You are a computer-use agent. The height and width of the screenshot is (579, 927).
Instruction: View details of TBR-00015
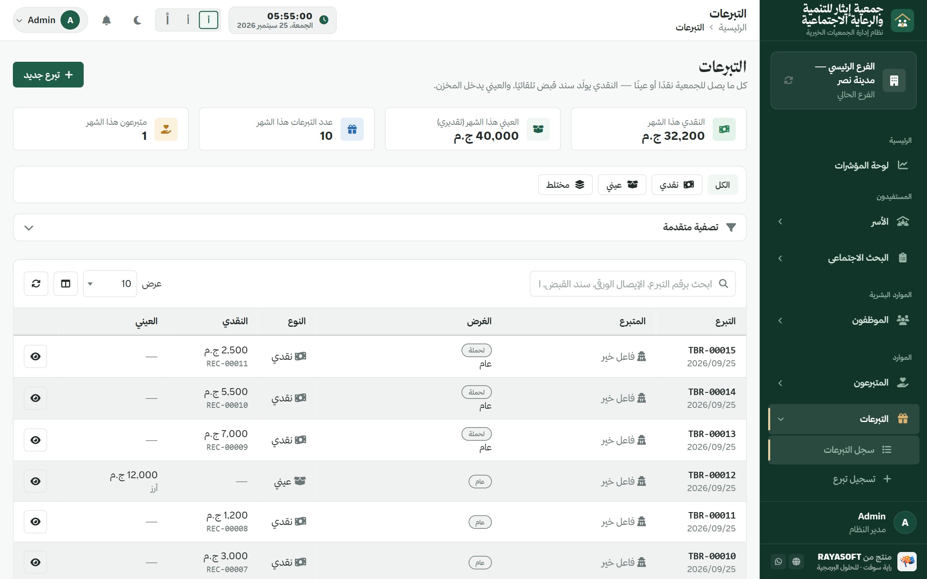(x=36, y=356)
